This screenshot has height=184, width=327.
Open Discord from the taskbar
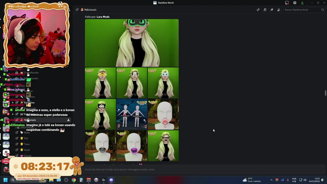point(111,180)
